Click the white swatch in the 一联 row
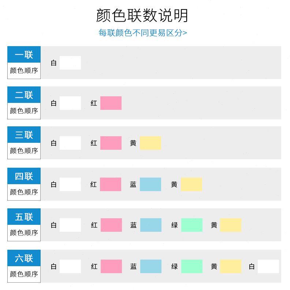The height and width of the screenshot is (290, 290). click(x=70, y=63)
